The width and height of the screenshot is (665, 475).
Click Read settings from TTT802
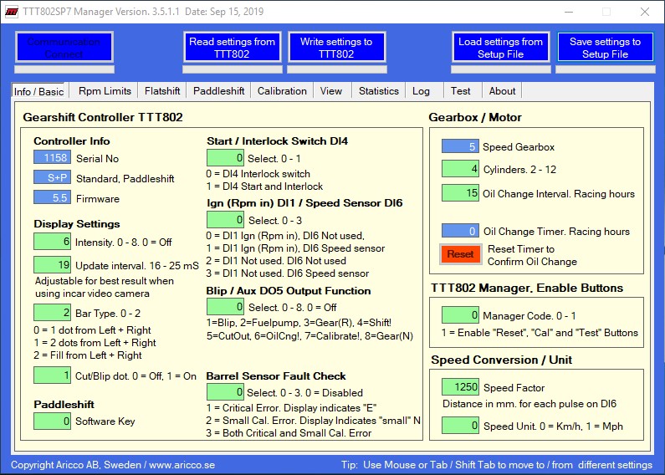click(x=232, y=48)
